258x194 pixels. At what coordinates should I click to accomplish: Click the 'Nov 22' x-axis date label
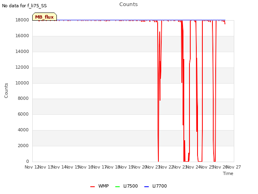(x=166, y=167)
